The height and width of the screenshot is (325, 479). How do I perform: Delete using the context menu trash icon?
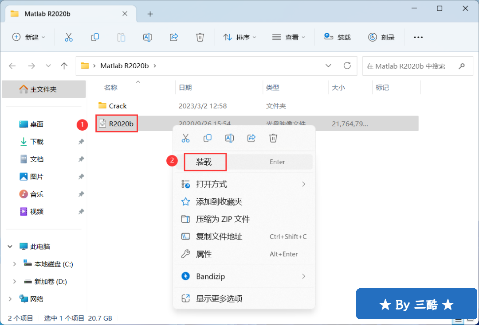point(273,138)
